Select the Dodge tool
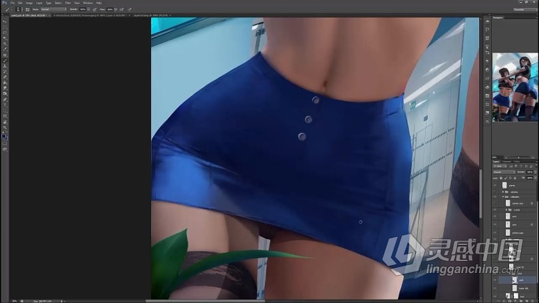 coord(5,93)
